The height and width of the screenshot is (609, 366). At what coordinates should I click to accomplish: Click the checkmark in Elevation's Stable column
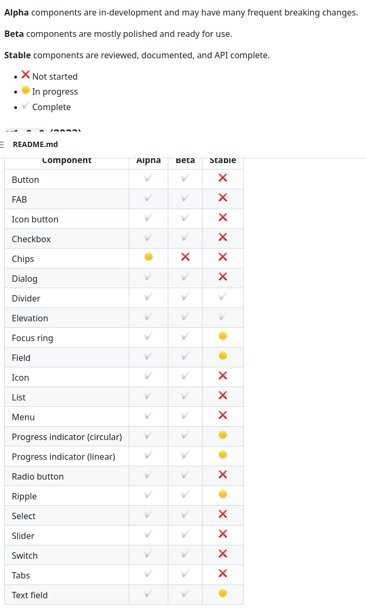click(223, 316)
